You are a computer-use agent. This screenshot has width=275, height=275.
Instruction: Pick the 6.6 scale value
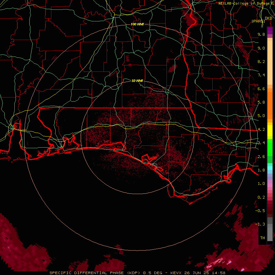click(x=261, y=89)
